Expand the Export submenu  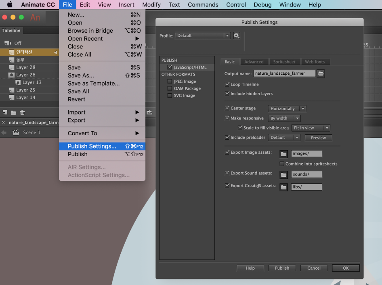102,120
